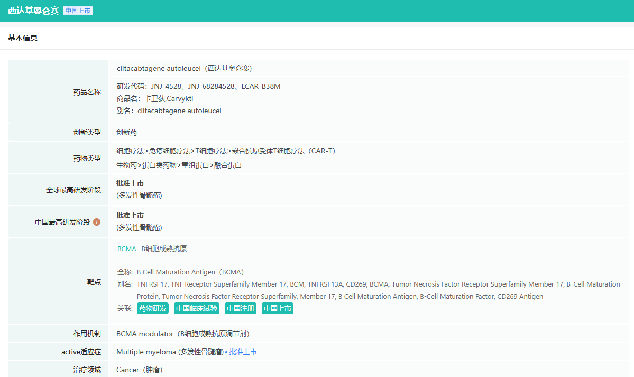
Task: Open the green BCMA target link
Action: click(126, 249)
